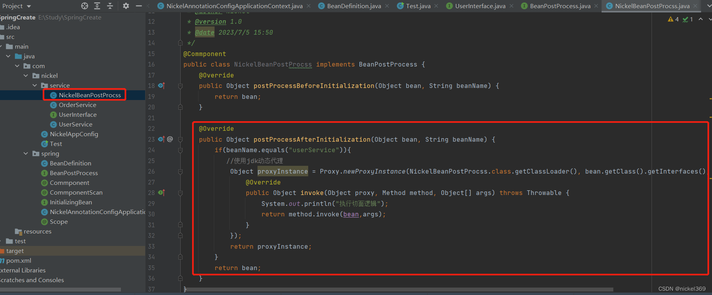Click the implements gutter icon on line 23
Viewport: 712px width, 295px height.
[x=162, y=139]
